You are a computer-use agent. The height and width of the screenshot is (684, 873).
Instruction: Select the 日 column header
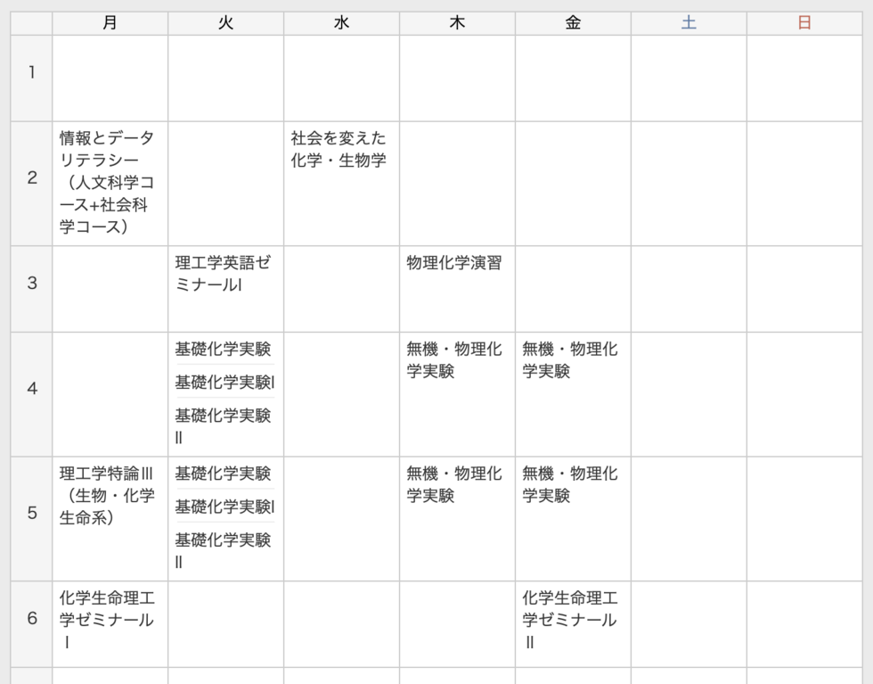click(804, 21)
